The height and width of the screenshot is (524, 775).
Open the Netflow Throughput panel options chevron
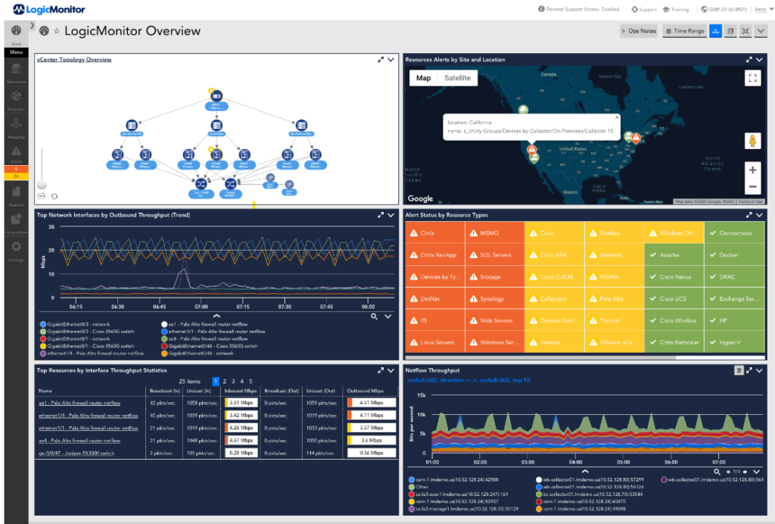click(760, 370)
